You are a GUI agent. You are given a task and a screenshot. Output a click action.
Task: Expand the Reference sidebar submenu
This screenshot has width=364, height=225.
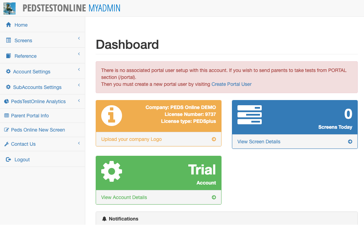(79, 54)
